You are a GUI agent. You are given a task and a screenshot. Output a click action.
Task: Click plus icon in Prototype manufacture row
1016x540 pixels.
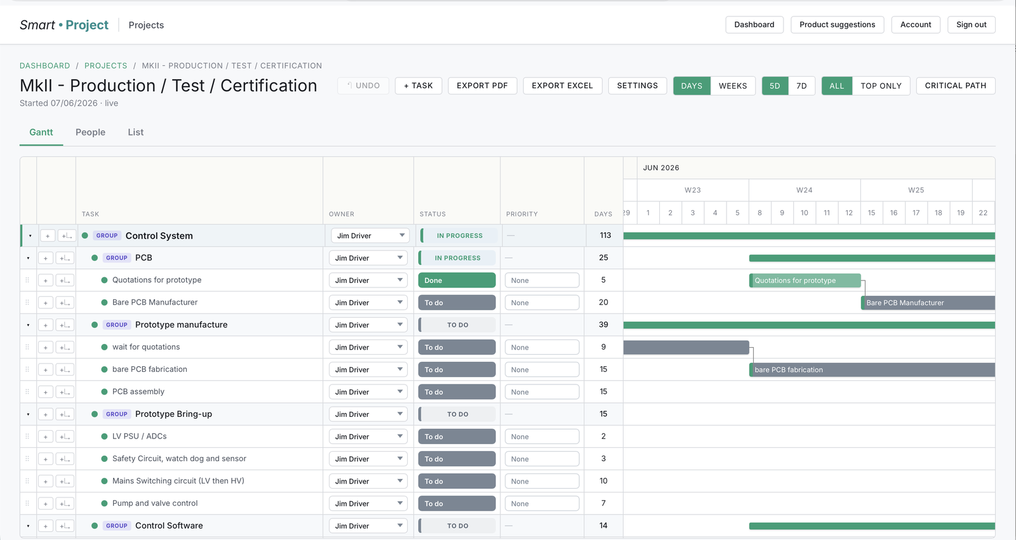[x=46, y=325]
